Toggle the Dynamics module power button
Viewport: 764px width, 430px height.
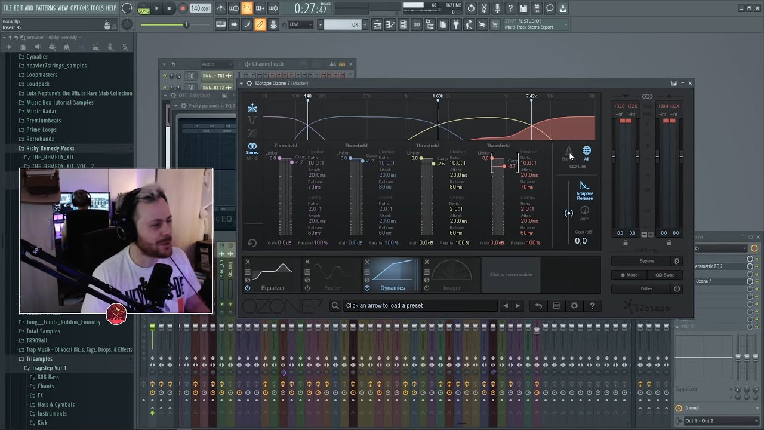tap(367, 288)
